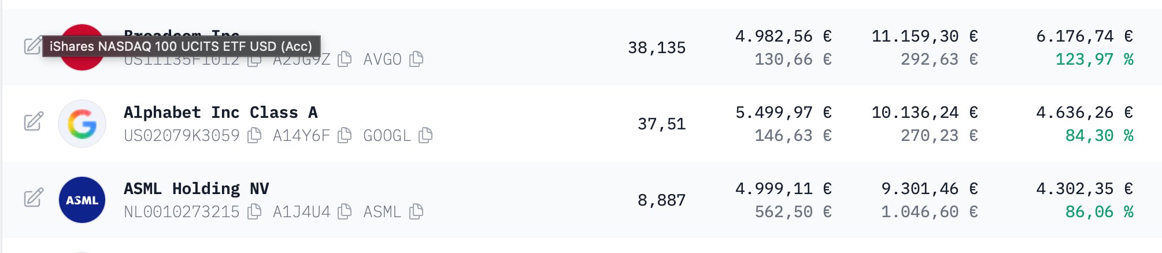Copy the GOOGL ticker symbol
The image size is (1162, 253).
pos(425,135)
